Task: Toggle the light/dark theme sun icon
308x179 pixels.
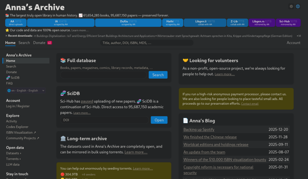Action: coord(291,7)
